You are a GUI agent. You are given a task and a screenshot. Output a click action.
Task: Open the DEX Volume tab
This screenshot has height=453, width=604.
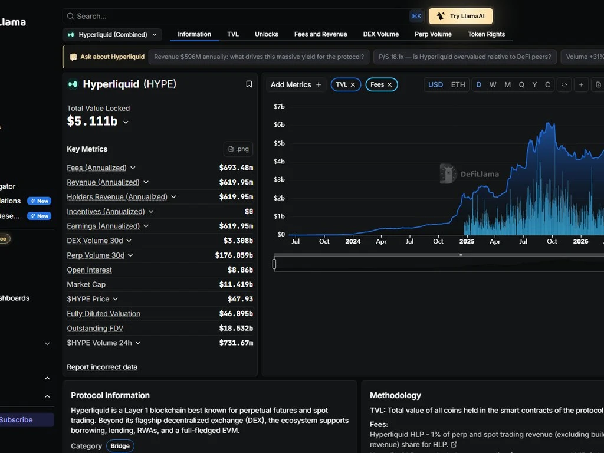click(x=380, y=34)
